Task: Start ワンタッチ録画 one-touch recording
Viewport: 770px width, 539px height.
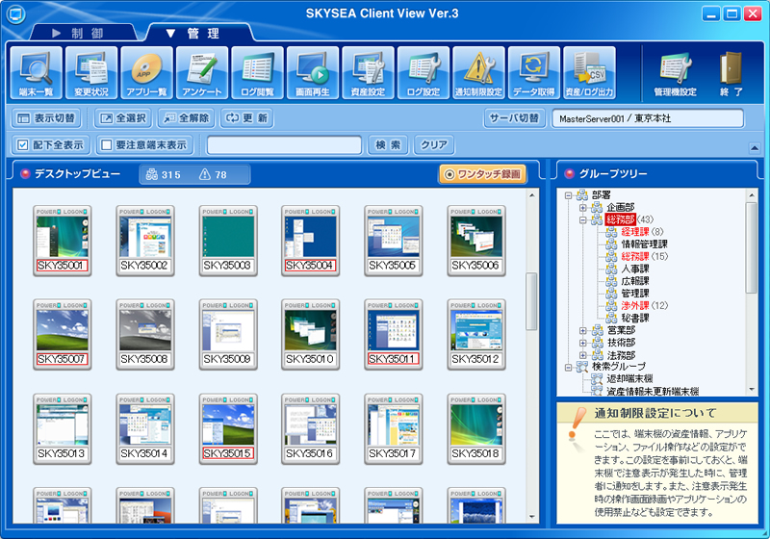Action: [483, 174]
